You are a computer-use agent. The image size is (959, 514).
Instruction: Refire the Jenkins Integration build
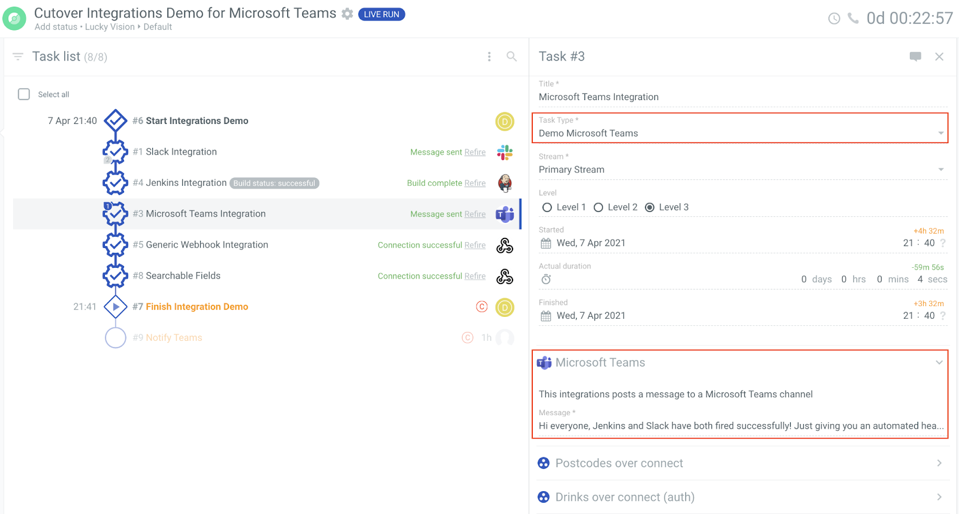pos(475,183)
